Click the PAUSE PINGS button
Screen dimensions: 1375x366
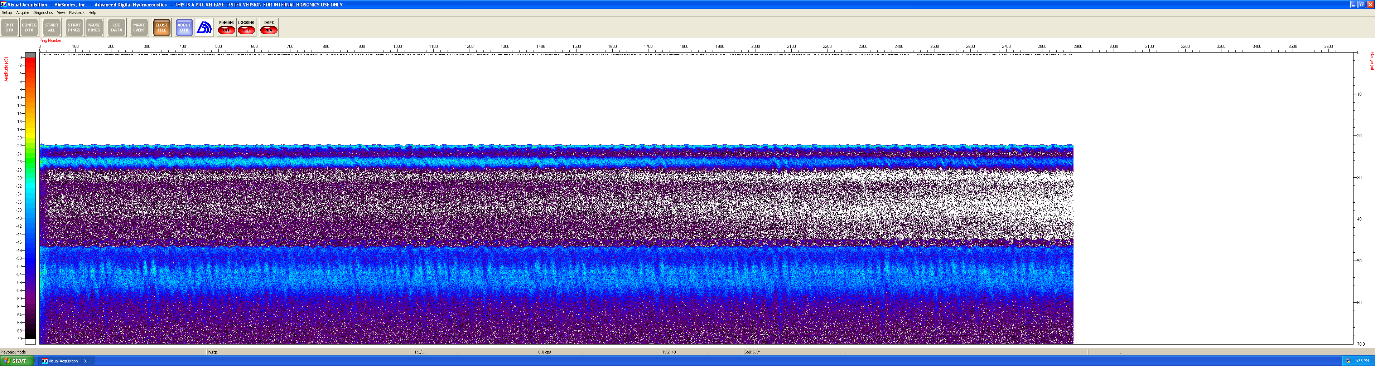[x=94, y=28]
